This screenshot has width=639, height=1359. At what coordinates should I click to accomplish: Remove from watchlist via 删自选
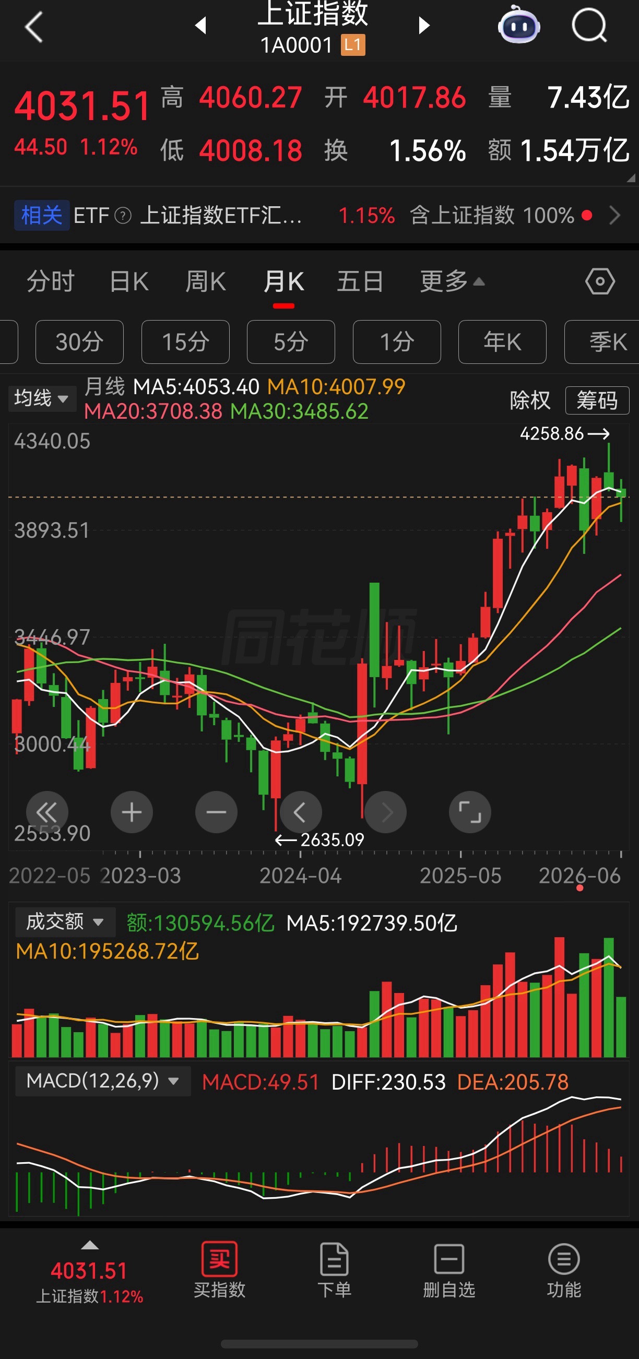pos(449,1270)
